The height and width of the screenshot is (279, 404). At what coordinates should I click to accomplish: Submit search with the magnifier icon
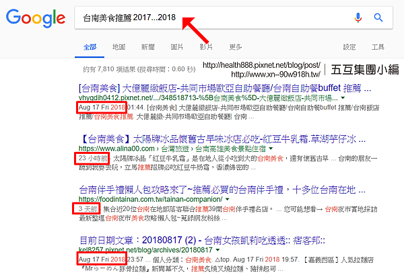point(378,17)
